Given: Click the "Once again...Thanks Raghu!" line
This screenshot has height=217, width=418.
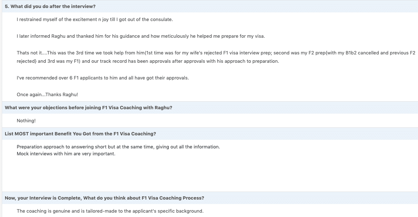Looking at the screenshot, I should [x=47, y=95].
